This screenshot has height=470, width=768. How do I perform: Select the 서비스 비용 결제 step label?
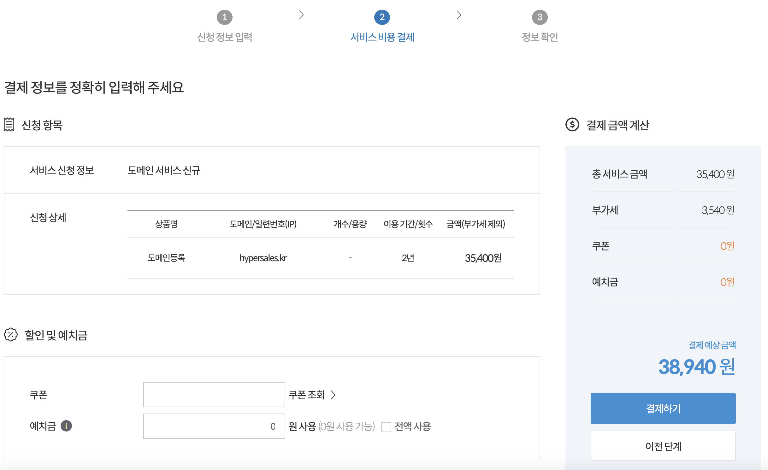click(x=382, y=37)
